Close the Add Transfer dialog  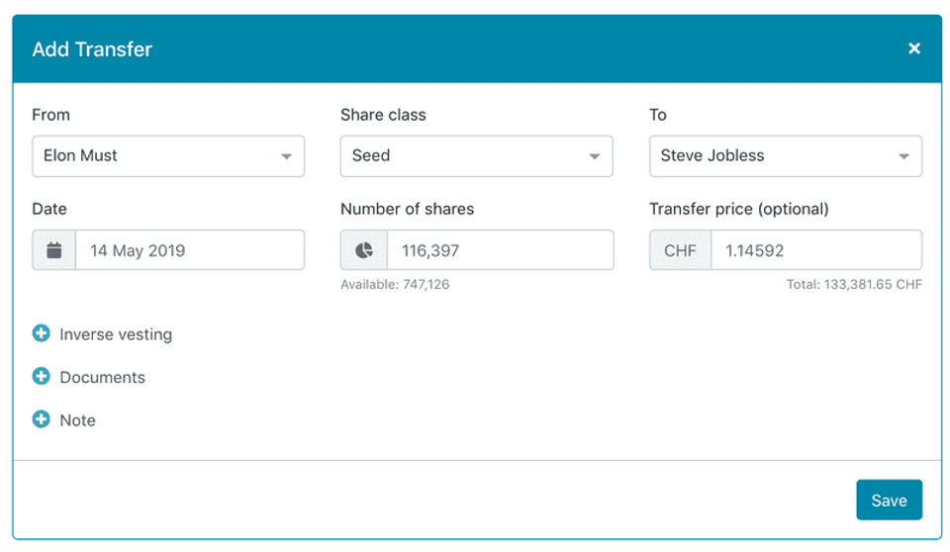pos(914,48)
